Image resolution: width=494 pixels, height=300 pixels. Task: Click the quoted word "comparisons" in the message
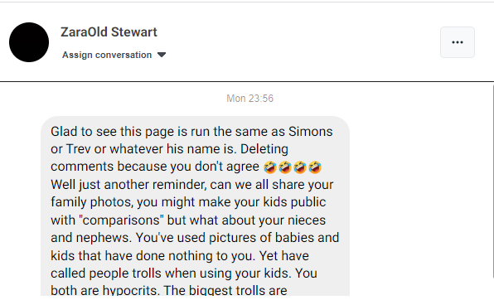pos(123,220)
